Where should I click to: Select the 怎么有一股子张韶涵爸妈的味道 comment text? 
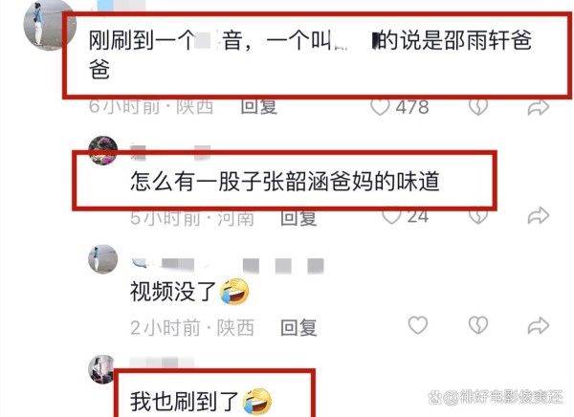(x=285, y=181)
